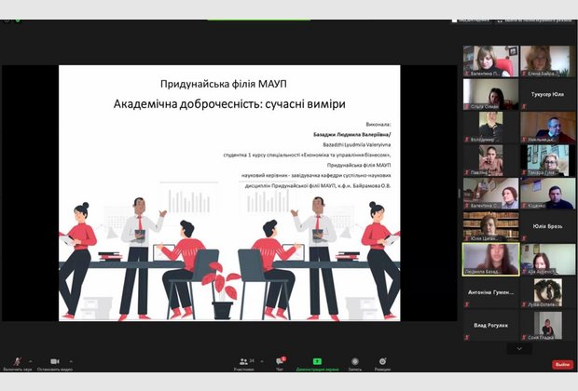
Task: Click slide heading Придунайська філія МАУП
Action: pos(224,84)
